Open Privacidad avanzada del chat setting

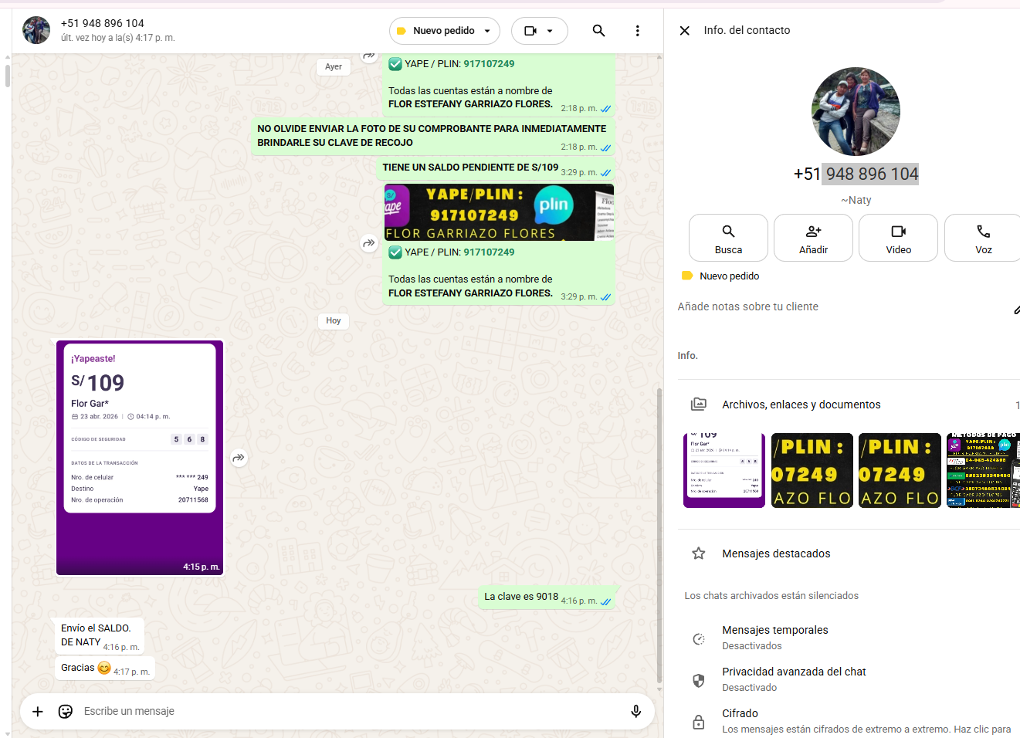[x=794, y=679]
